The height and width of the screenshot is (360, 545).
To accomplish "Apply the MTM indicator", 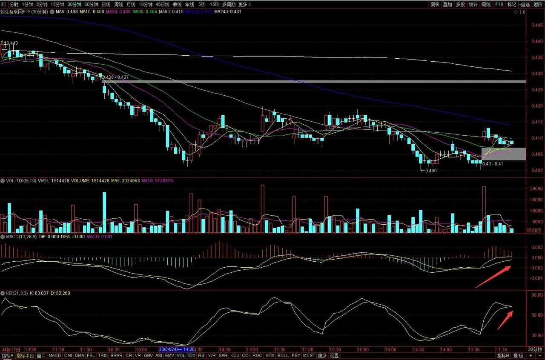I will (270, 355).
